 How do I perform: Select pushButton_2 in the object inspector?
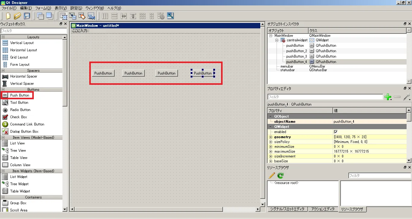click(x=296, y=51)
